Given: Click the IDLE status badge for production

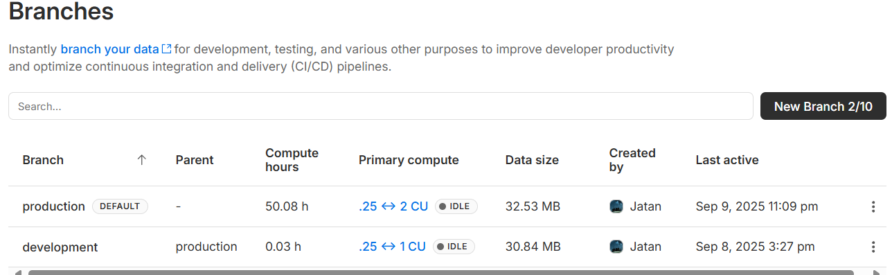Looking at the screenshot, I should tap(456, 206).
